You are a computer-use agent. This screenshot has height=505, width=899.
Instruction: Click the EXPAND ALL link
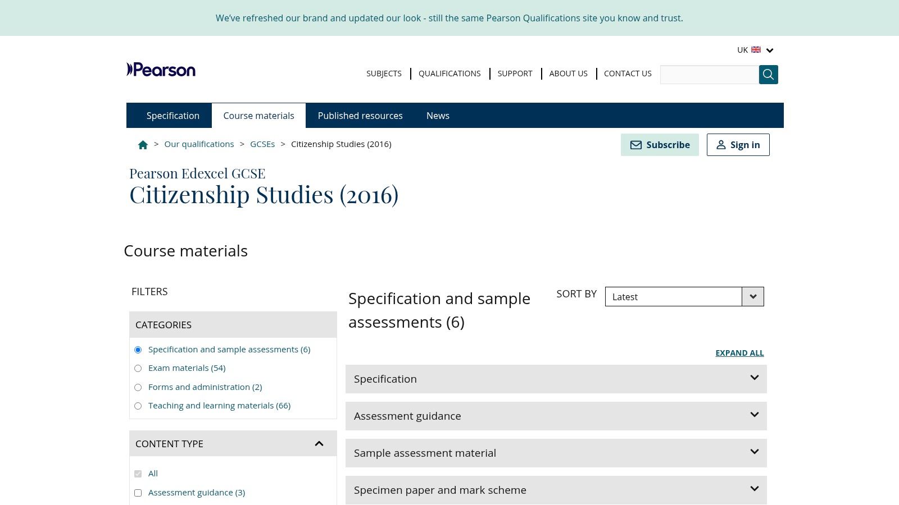(739, 353)
